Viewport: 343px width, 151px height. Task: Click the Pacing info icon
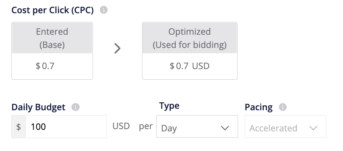tap(283, 107)
